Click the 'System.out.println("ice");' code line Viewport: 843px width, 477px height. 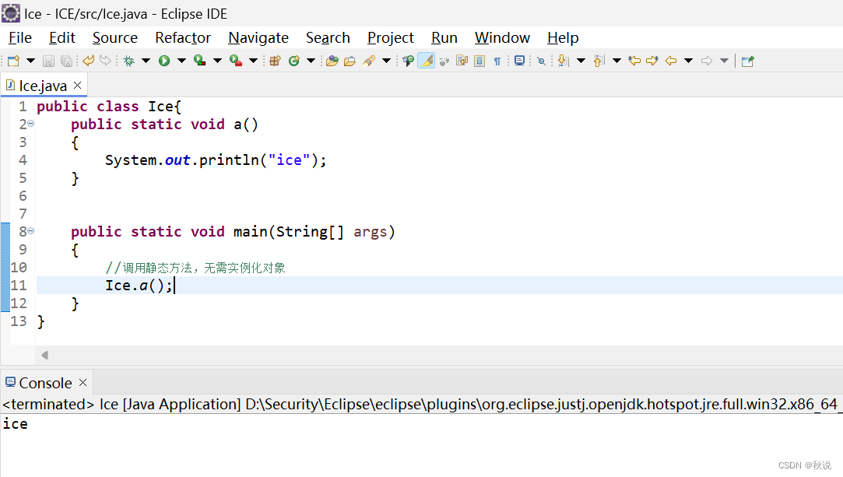(216, 160)
